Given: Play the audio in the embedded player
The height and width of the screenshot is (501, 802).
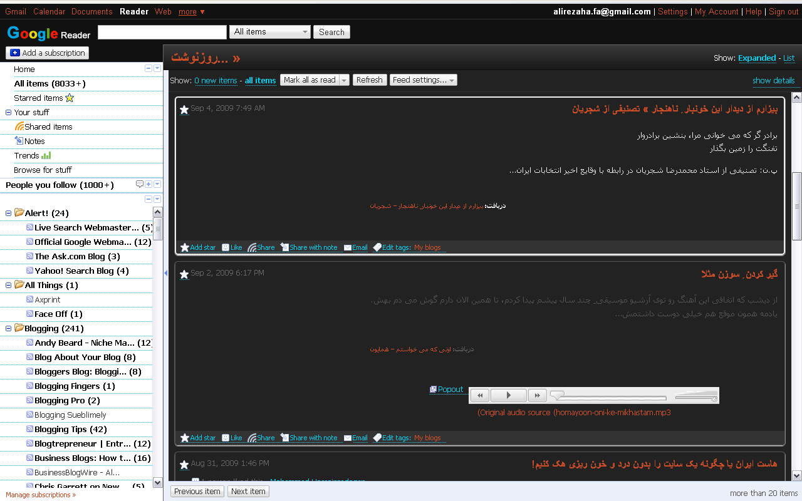Looking at the screenshot, I should (x=509, y=395).
